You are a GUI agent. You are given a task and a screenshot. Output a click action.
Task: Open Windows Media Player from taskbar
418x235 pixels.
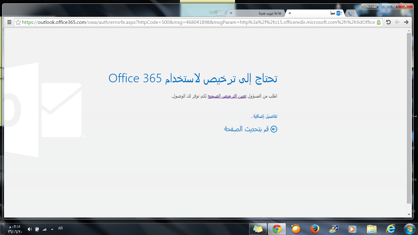(x=353, y=229)
